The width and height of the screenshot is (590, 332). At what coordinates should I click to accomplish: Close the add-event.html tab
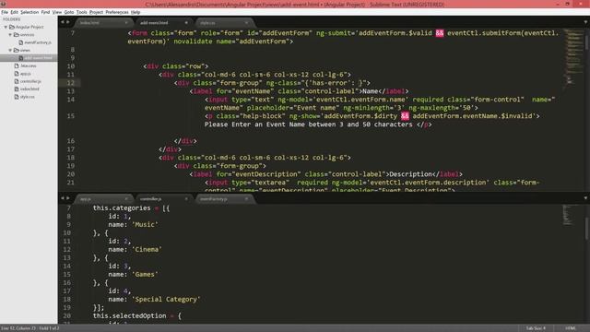pos(186,23)
